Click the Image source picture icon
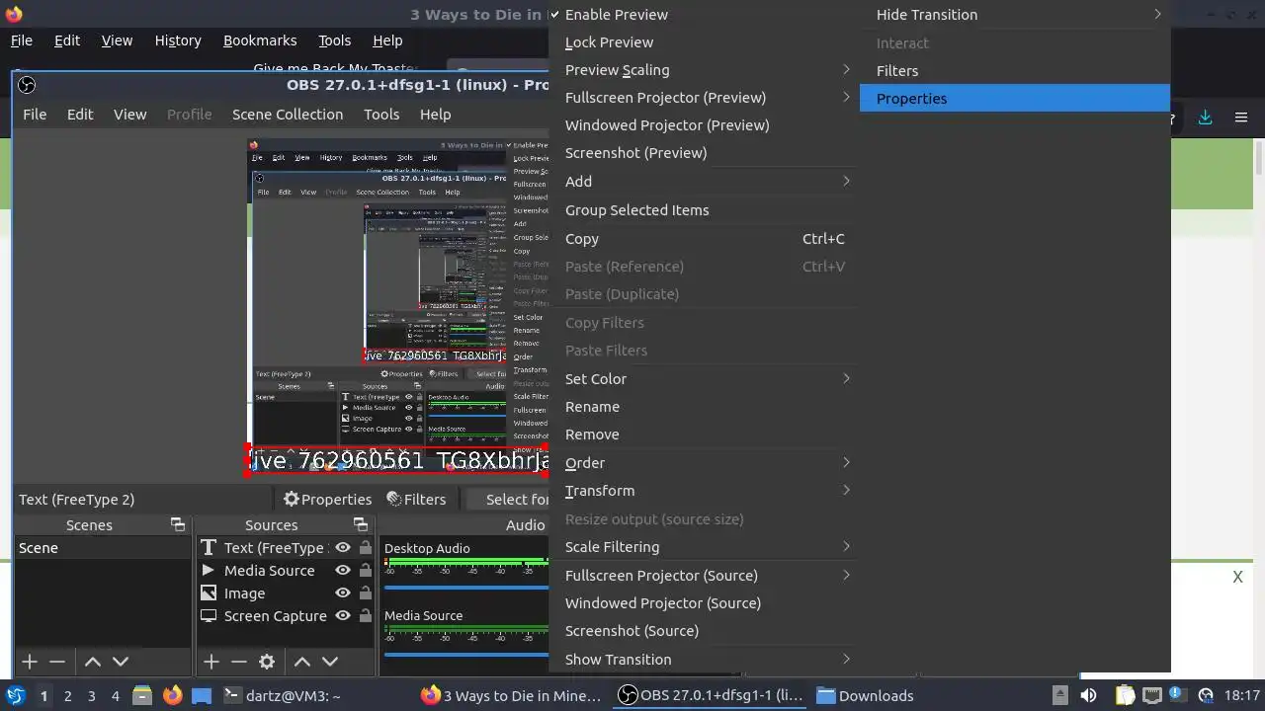Viewport: 1265px width, 711px height. pos(209,593)
